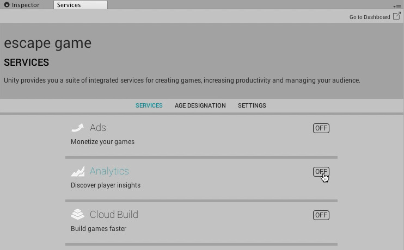Click the info icon on the Inspector tab
Image resolution: width=404 pixels, height=250 pixels.
pos(7,5)
